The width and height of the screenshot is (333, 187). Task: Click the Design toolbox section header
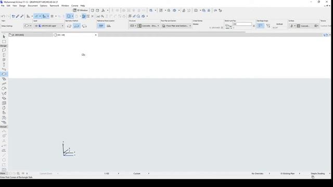point(4,46)
